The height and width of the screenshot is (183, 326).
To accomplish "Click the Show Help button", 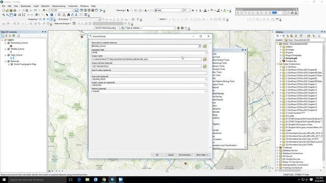I will coord(202,155).
